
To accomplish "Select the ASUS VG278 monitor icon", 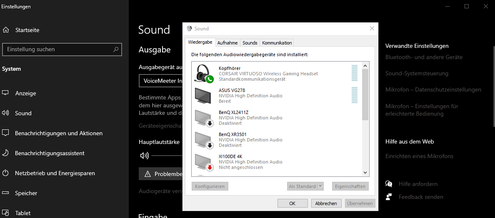I will (204, 96).
